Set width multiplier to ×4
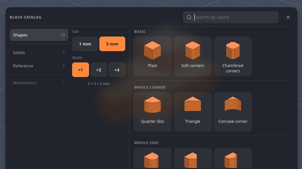The width and height of the screenshot is (302, 169). tap(117, 70)
